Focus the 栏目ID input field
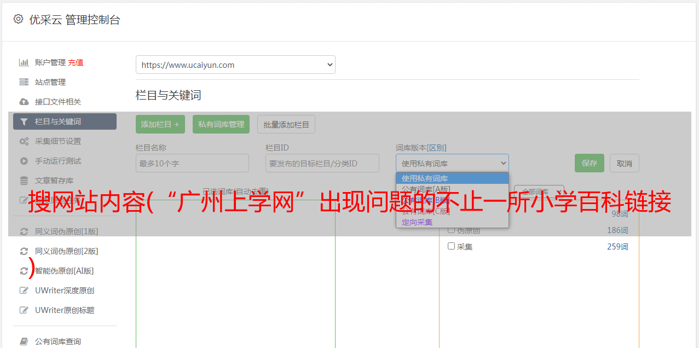 click(322, 163)
